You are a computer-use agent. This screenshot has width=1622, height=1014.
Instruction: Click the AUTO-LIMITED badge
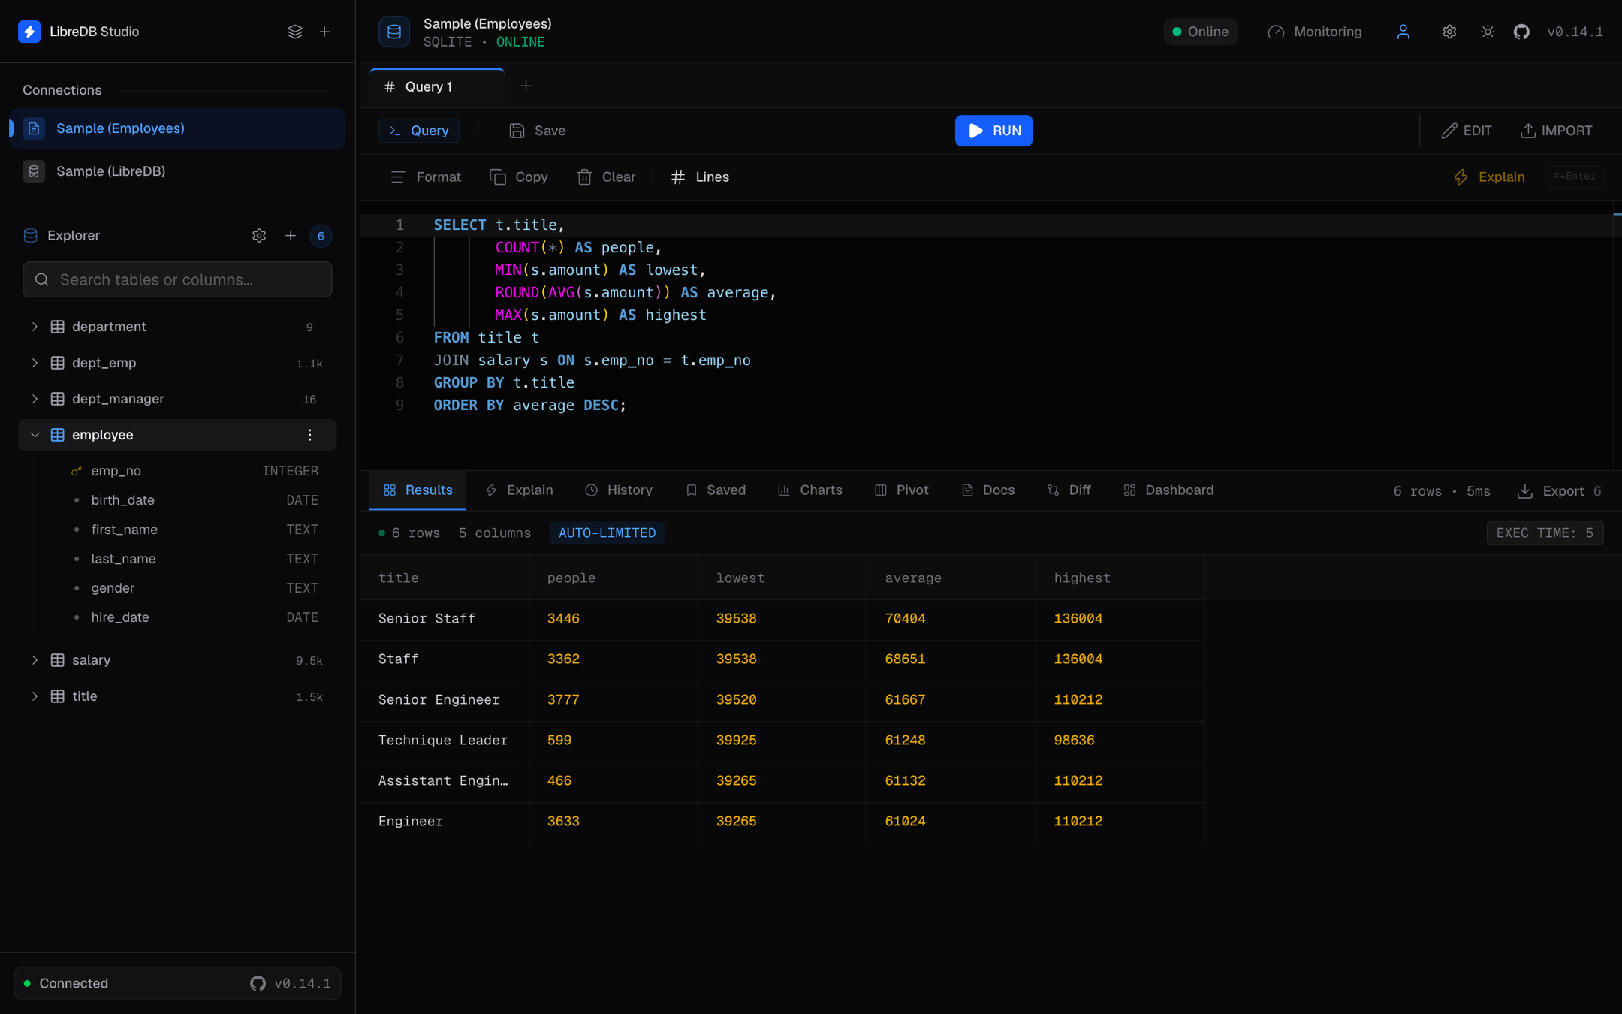[x=607, y=533]
